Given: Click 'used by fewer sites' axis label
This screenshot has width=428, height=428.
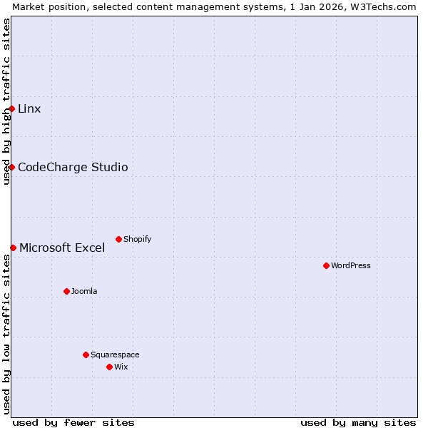Looking at the screenshot, I should [x=73, y=423].
